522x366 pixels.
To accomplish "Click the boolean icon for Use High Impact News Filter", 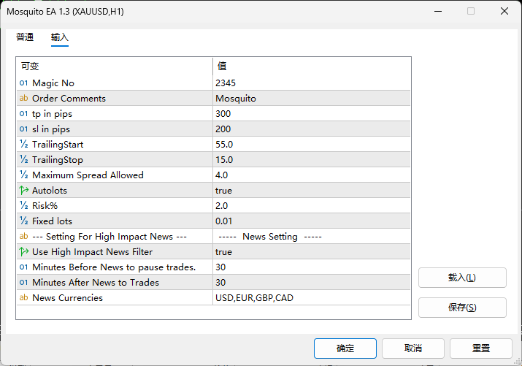I will coord(23,251).
